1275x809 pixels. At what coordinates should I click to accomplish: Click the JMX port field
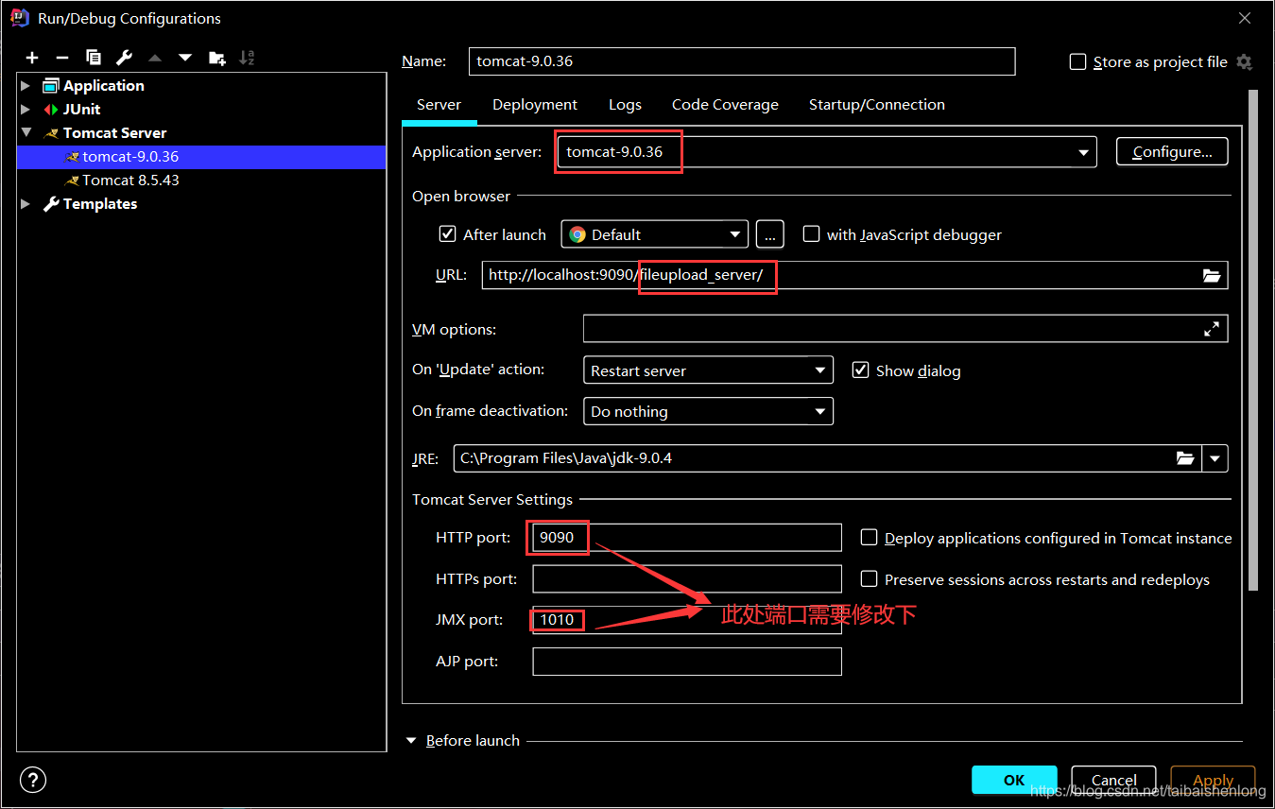click(x=687, y=620)
